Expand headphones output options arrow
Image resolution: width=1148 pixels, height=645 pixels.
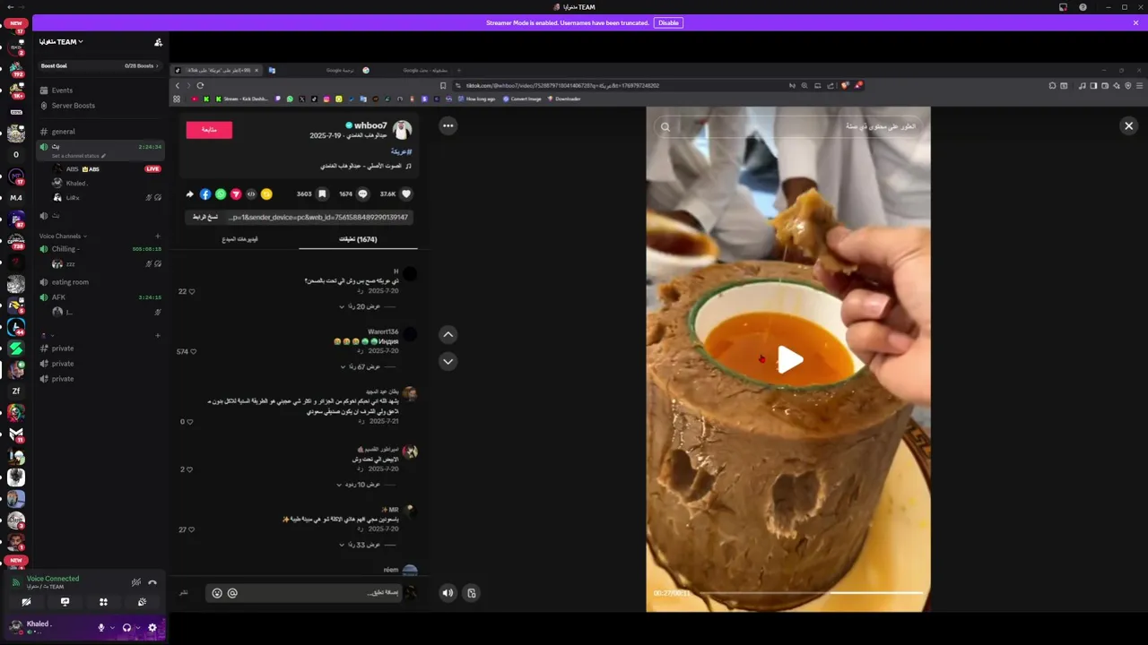137,628
